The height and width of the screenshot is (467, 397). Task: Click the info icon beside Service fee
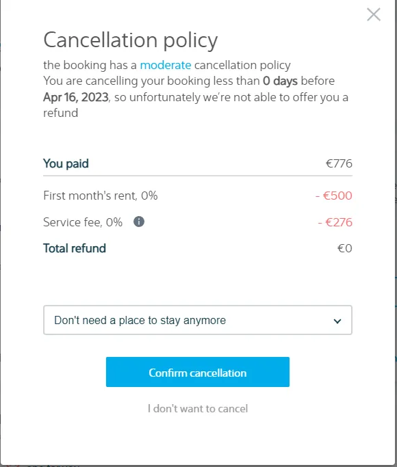(x=138, y=222)
